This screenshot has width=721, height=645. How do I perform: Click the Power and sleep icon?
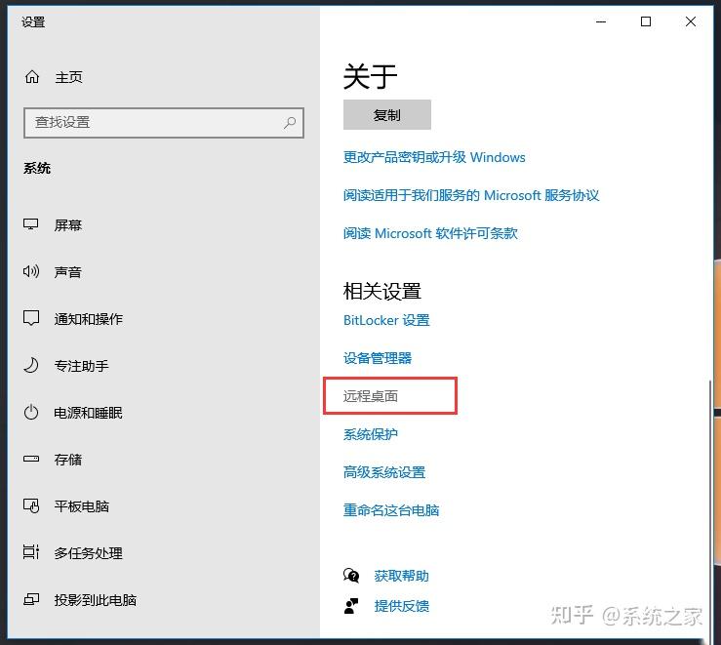pos(31,413)
